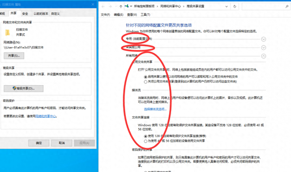
Task: Click the Back arrow in the control panel window
Action: tap(103, 7)
